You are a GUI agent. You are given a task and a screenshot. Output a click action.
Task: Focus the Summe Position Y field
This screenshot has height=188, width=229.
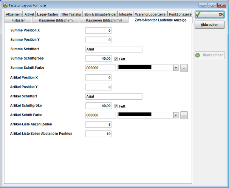tap(98, 40)
